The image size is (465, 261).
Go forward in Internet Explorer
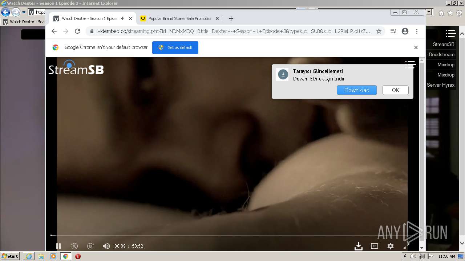[16, 12]
